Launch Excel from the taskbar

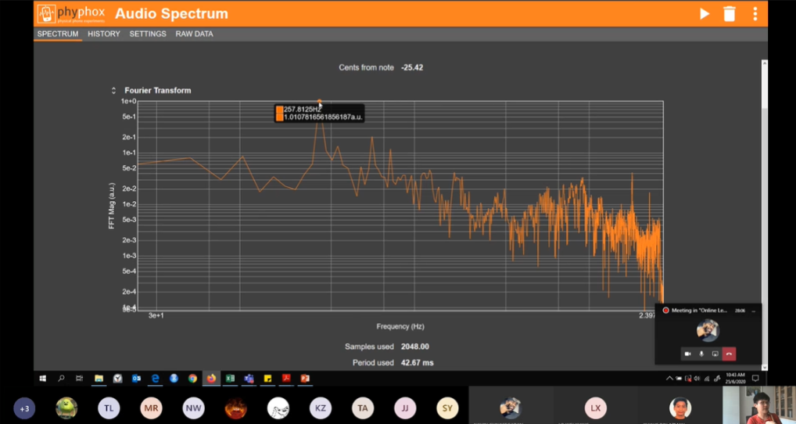[x=230, y=379]
